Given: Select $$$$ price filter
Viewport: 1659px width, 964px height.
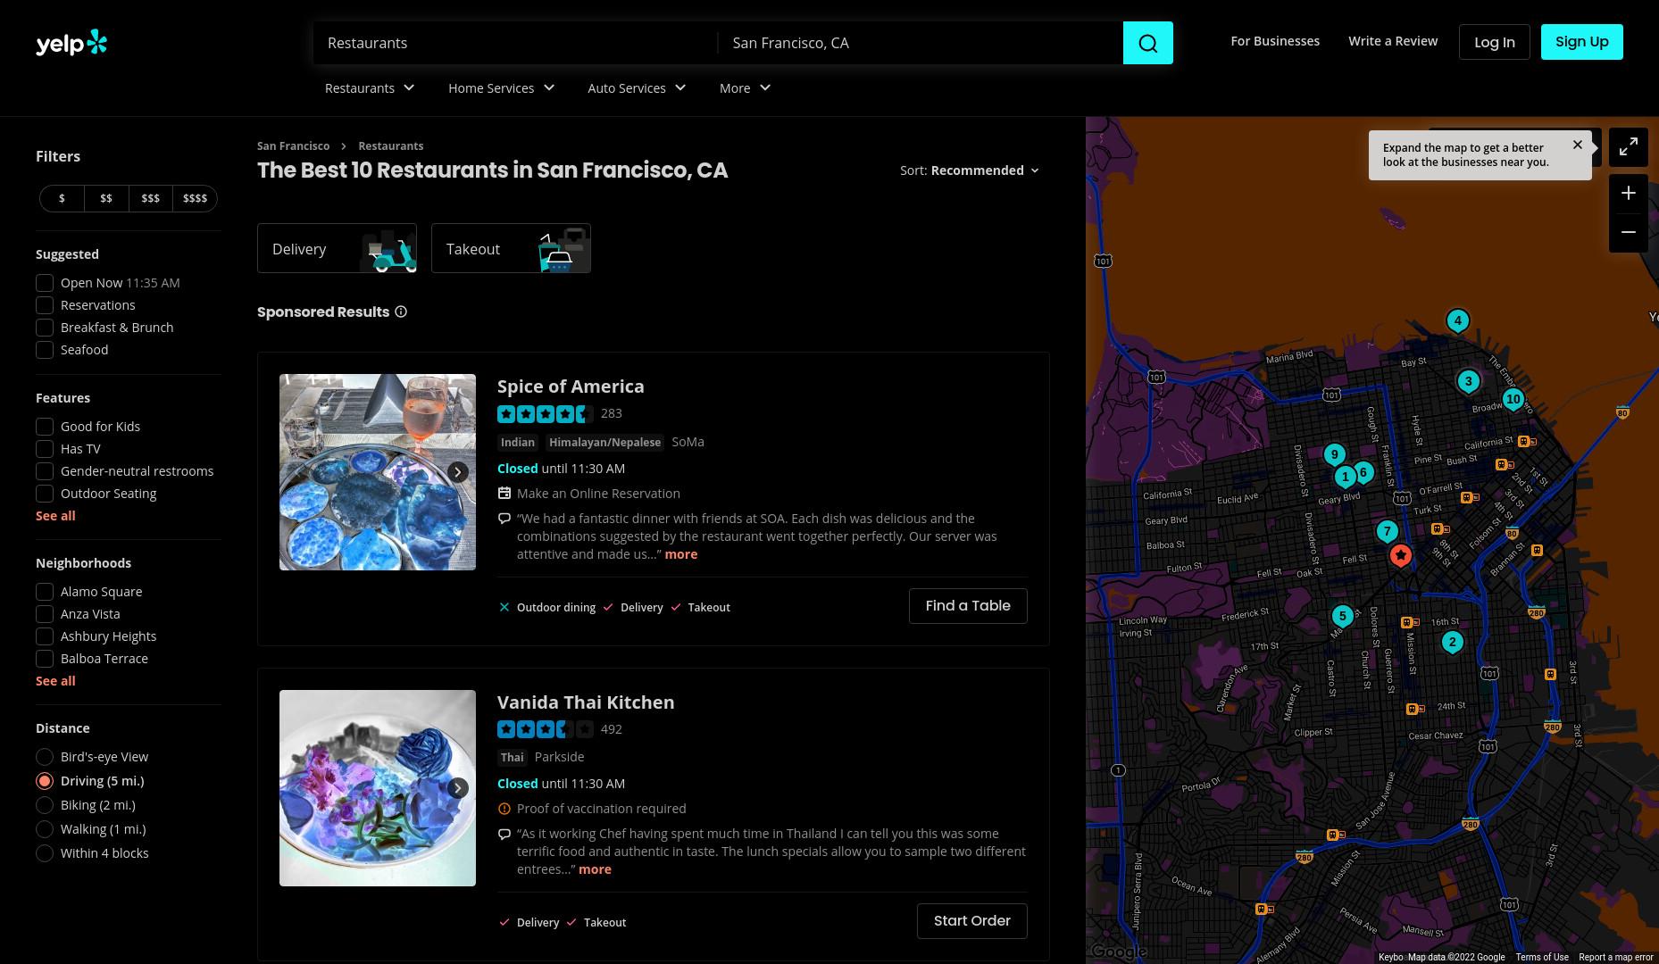Looking at the screenshot, I should tap(195, 198).
